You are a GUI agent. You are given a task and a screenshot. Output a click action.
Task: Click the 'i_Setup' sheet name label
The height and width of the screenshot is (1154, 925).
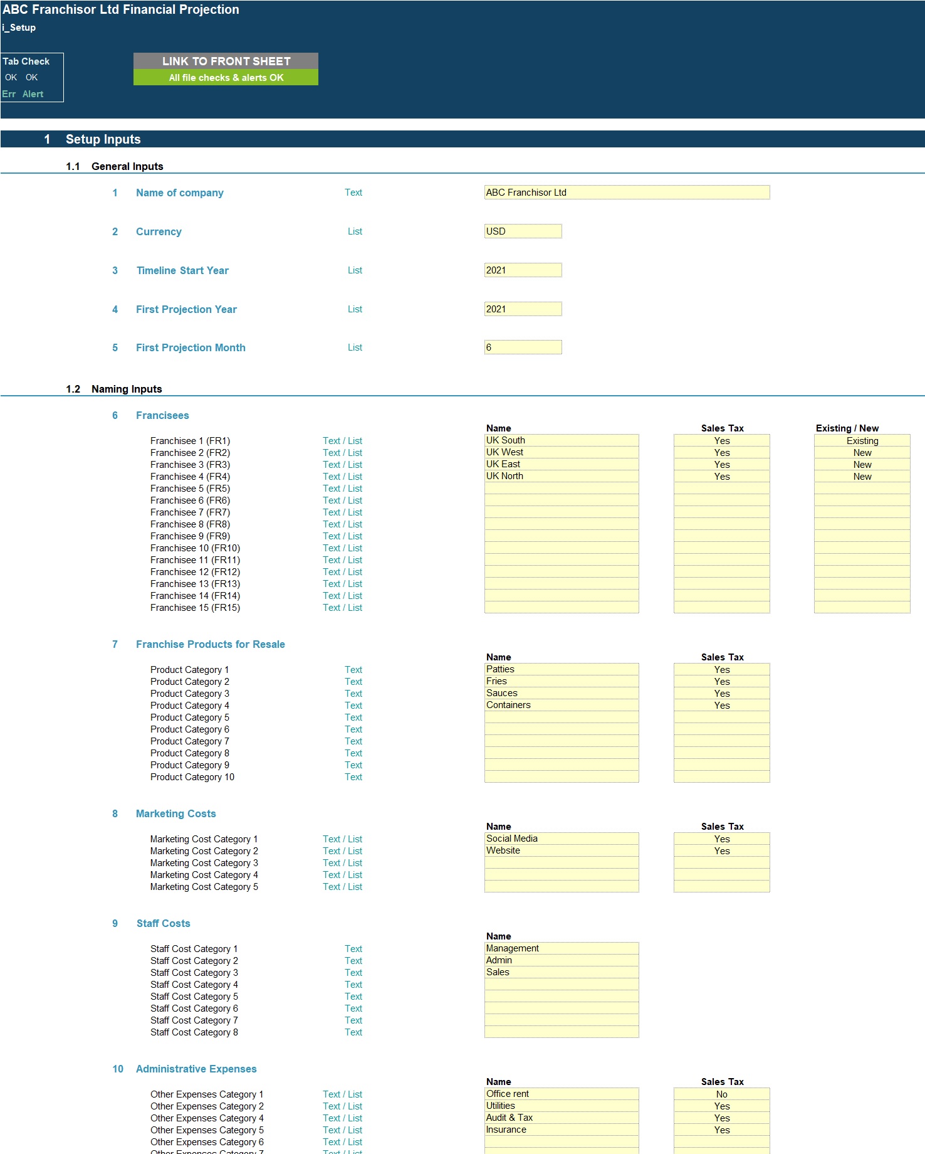tap(19, 28)
